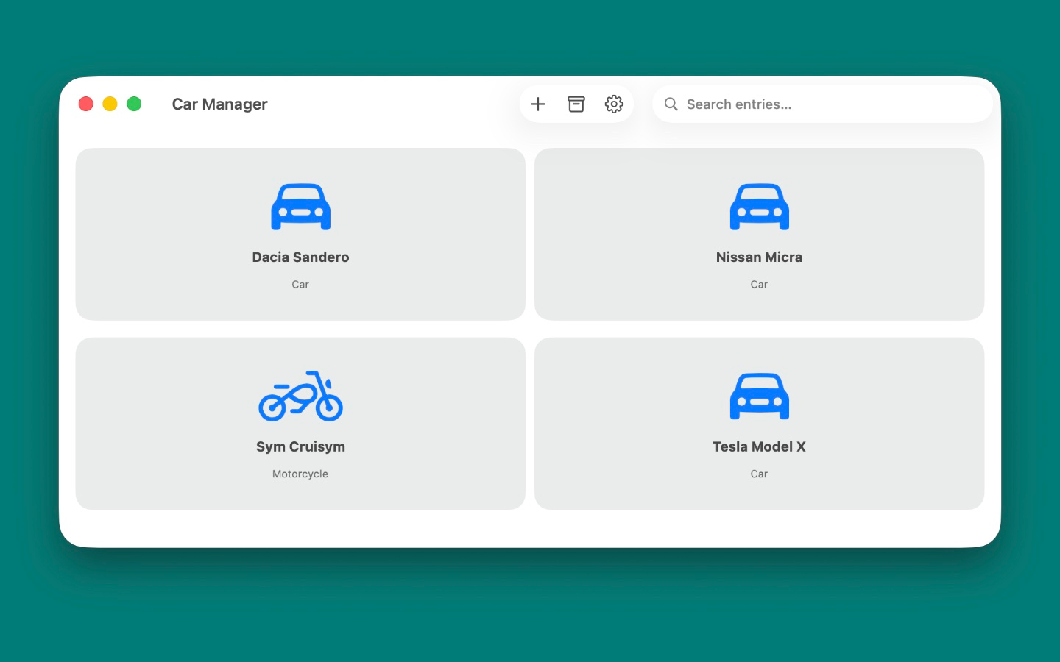The height and width of the screenshot is (662, 1060).
Task: Minimize the Car Manager window
Action: click(110, 104)
